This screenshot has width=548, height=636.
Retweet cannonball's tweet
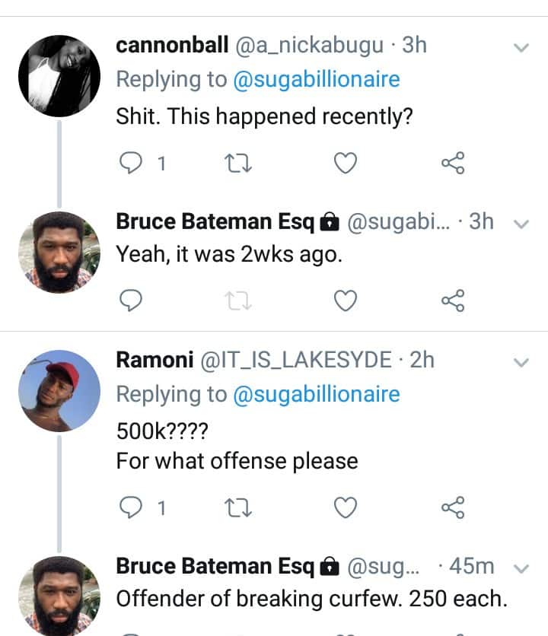tap(238, 162)
